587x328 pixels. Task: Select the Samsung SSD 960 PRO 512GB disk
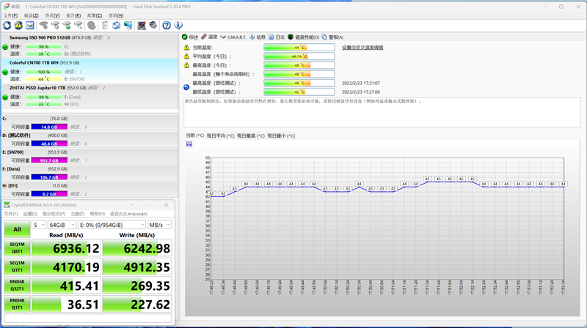pyautogui.click(x=90, y=45)
